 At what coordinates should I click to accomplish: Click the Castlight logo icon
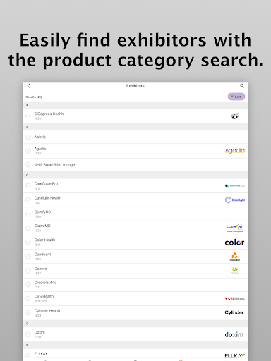234,200
